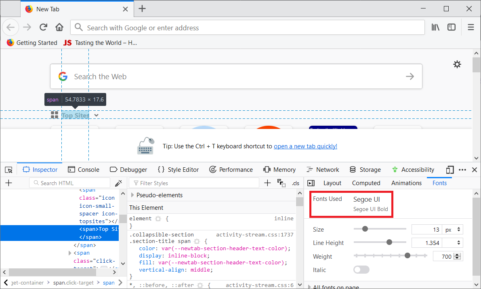This screenshot has width=481, height=289.
Task: Toggle the 3-pane inspector layout button
Action: pyautogui.click(x=311, y=183)
